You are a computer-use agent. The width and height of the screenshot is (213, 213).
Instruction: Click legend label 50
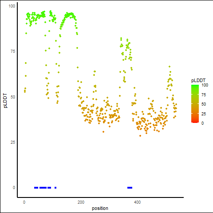point(204,104)
